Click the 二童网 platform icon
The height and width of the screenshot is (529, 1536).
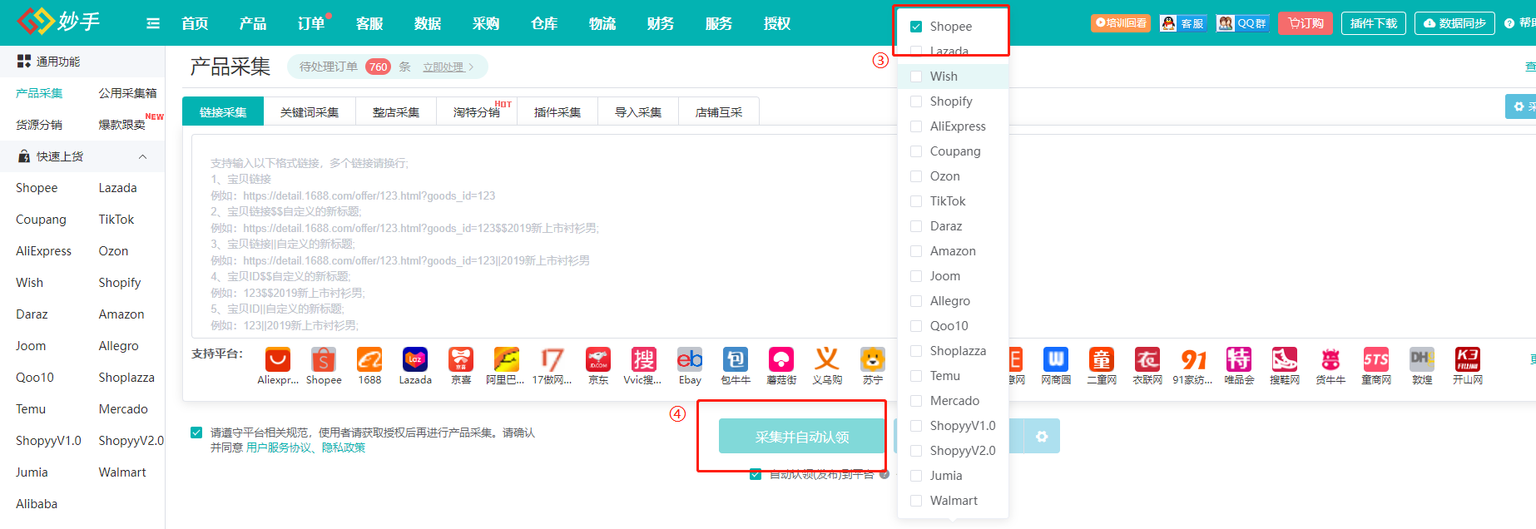(1102, 359)
